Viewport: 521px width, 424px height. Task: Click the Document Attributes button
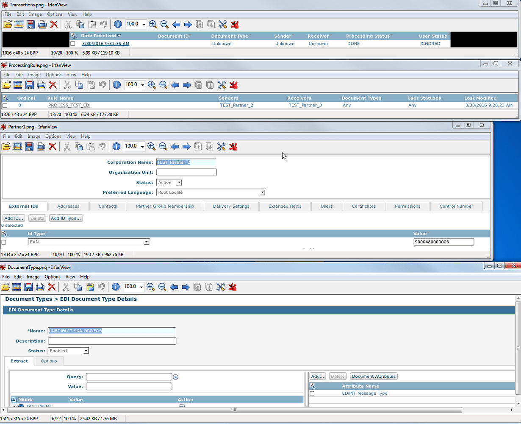[374, 377]
